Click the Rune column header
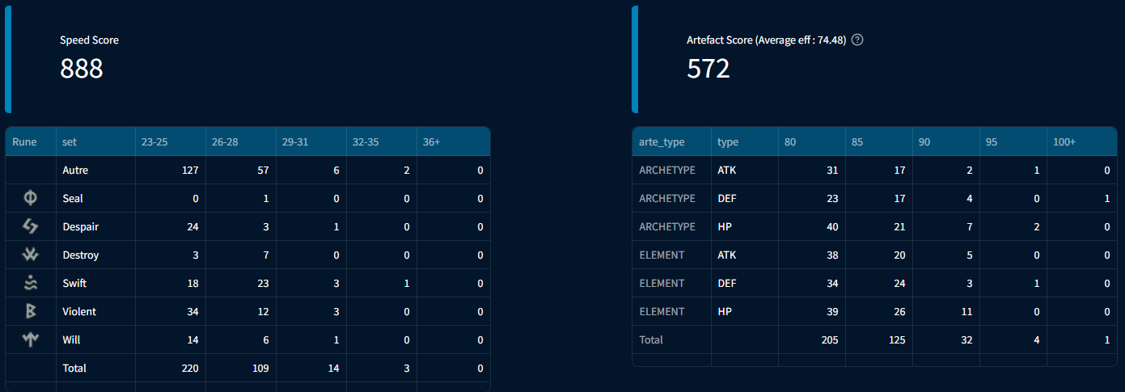This screenshot has width=1125, height=392. click(24, 141)
